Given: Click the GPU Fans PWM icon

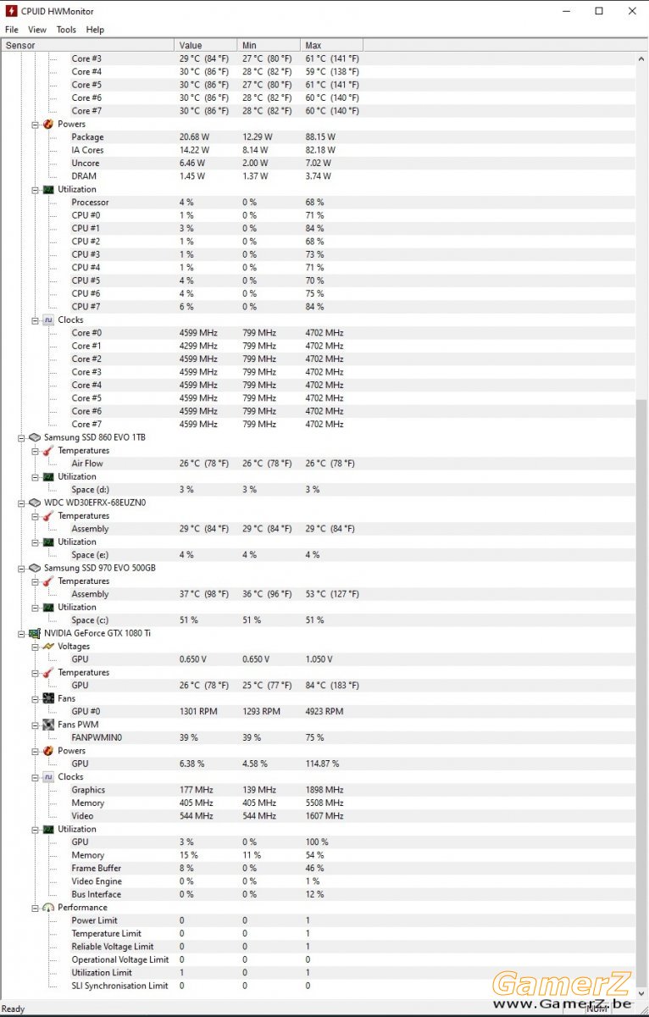Looking at the screenshot, I should click(48, 725).
